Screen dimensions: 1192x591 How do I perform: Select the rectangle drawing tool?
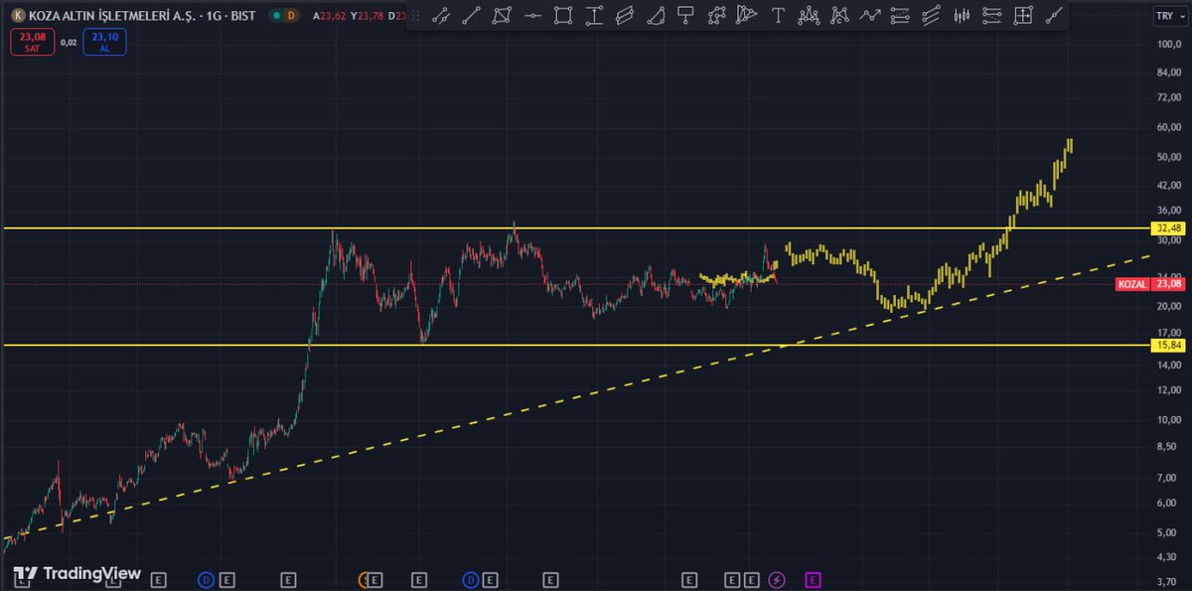click(x=563, y=15)
